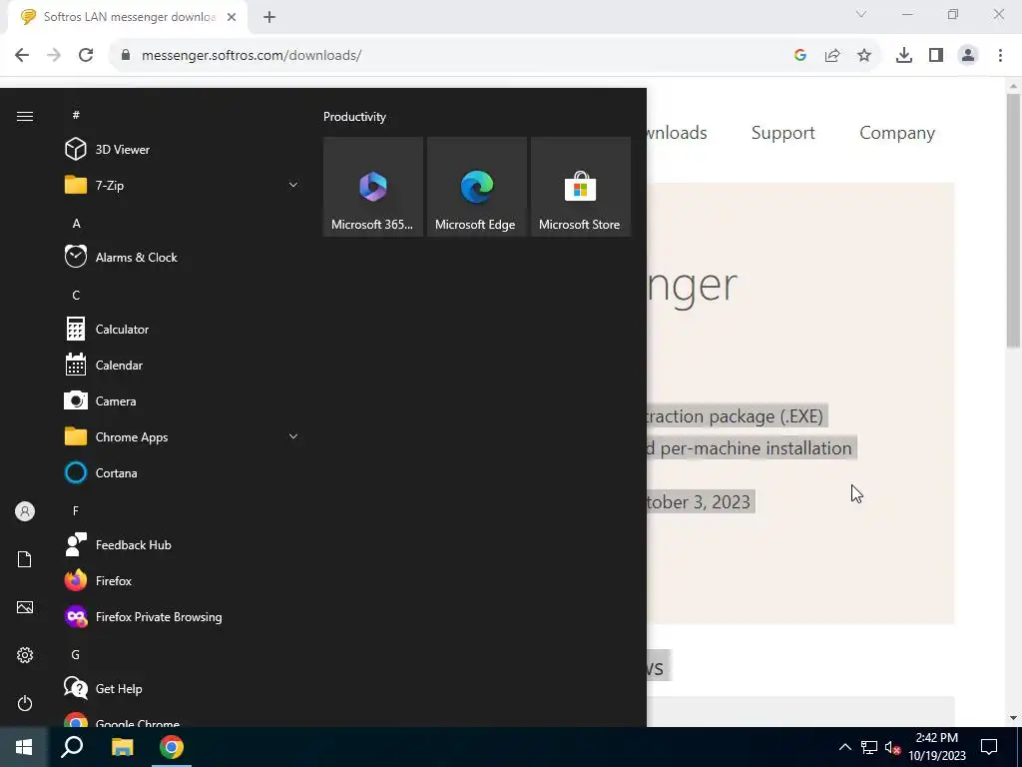Expand the 7-Zip folder chevron
Screen dimensions: 1022x767
(x=293, y=185)
